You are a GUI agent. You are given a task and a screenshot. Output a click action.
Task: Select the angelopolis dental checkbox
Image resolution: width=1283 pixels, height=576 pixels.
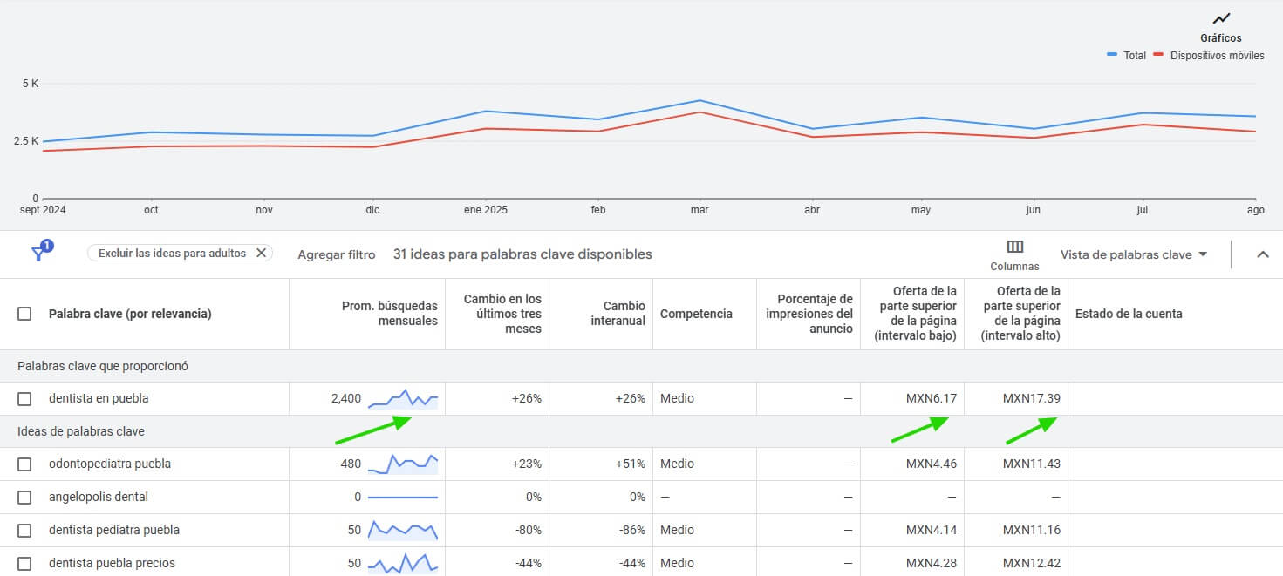[x=24, y=498]
